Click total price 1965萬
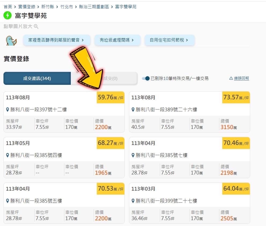Screen dimensions: 266x226 pyautogui.click(x=103, y=173)
